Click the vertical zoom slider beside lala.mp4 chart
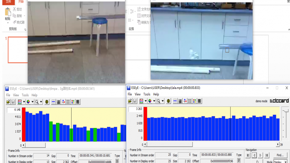Screen dimensions: 290x163 285,111
